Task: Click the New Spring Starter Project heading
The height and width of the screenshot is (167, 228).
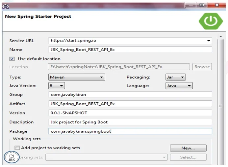Action: [x=38, y=17]
